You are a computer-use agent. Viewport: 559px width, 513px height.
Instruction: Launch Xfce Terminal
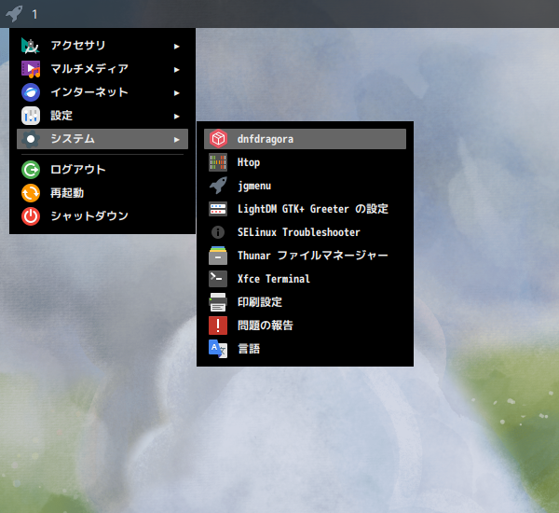pos(305,279)
